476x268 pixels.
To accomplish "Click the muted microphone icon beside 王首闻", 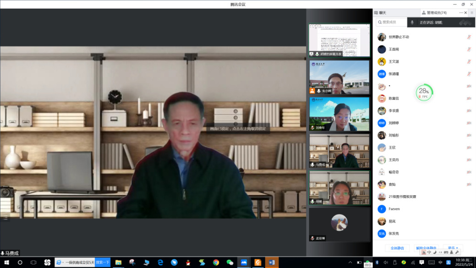I will (x=469, y=49).
